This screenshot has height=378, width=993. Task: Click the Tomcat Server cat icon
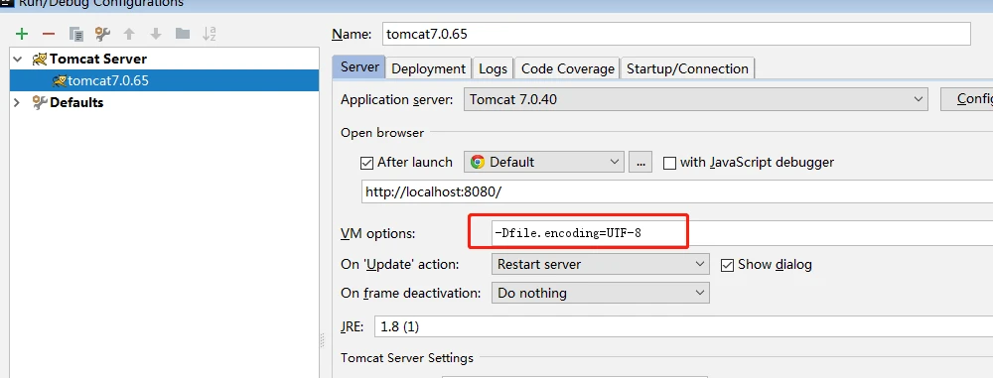pos(40,60)
